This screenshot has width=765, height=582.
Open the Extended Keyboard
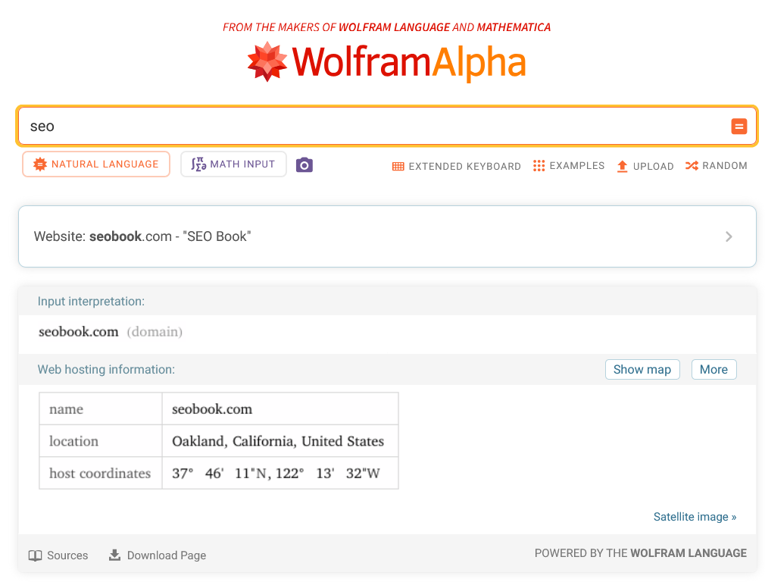tap(456, 166)
